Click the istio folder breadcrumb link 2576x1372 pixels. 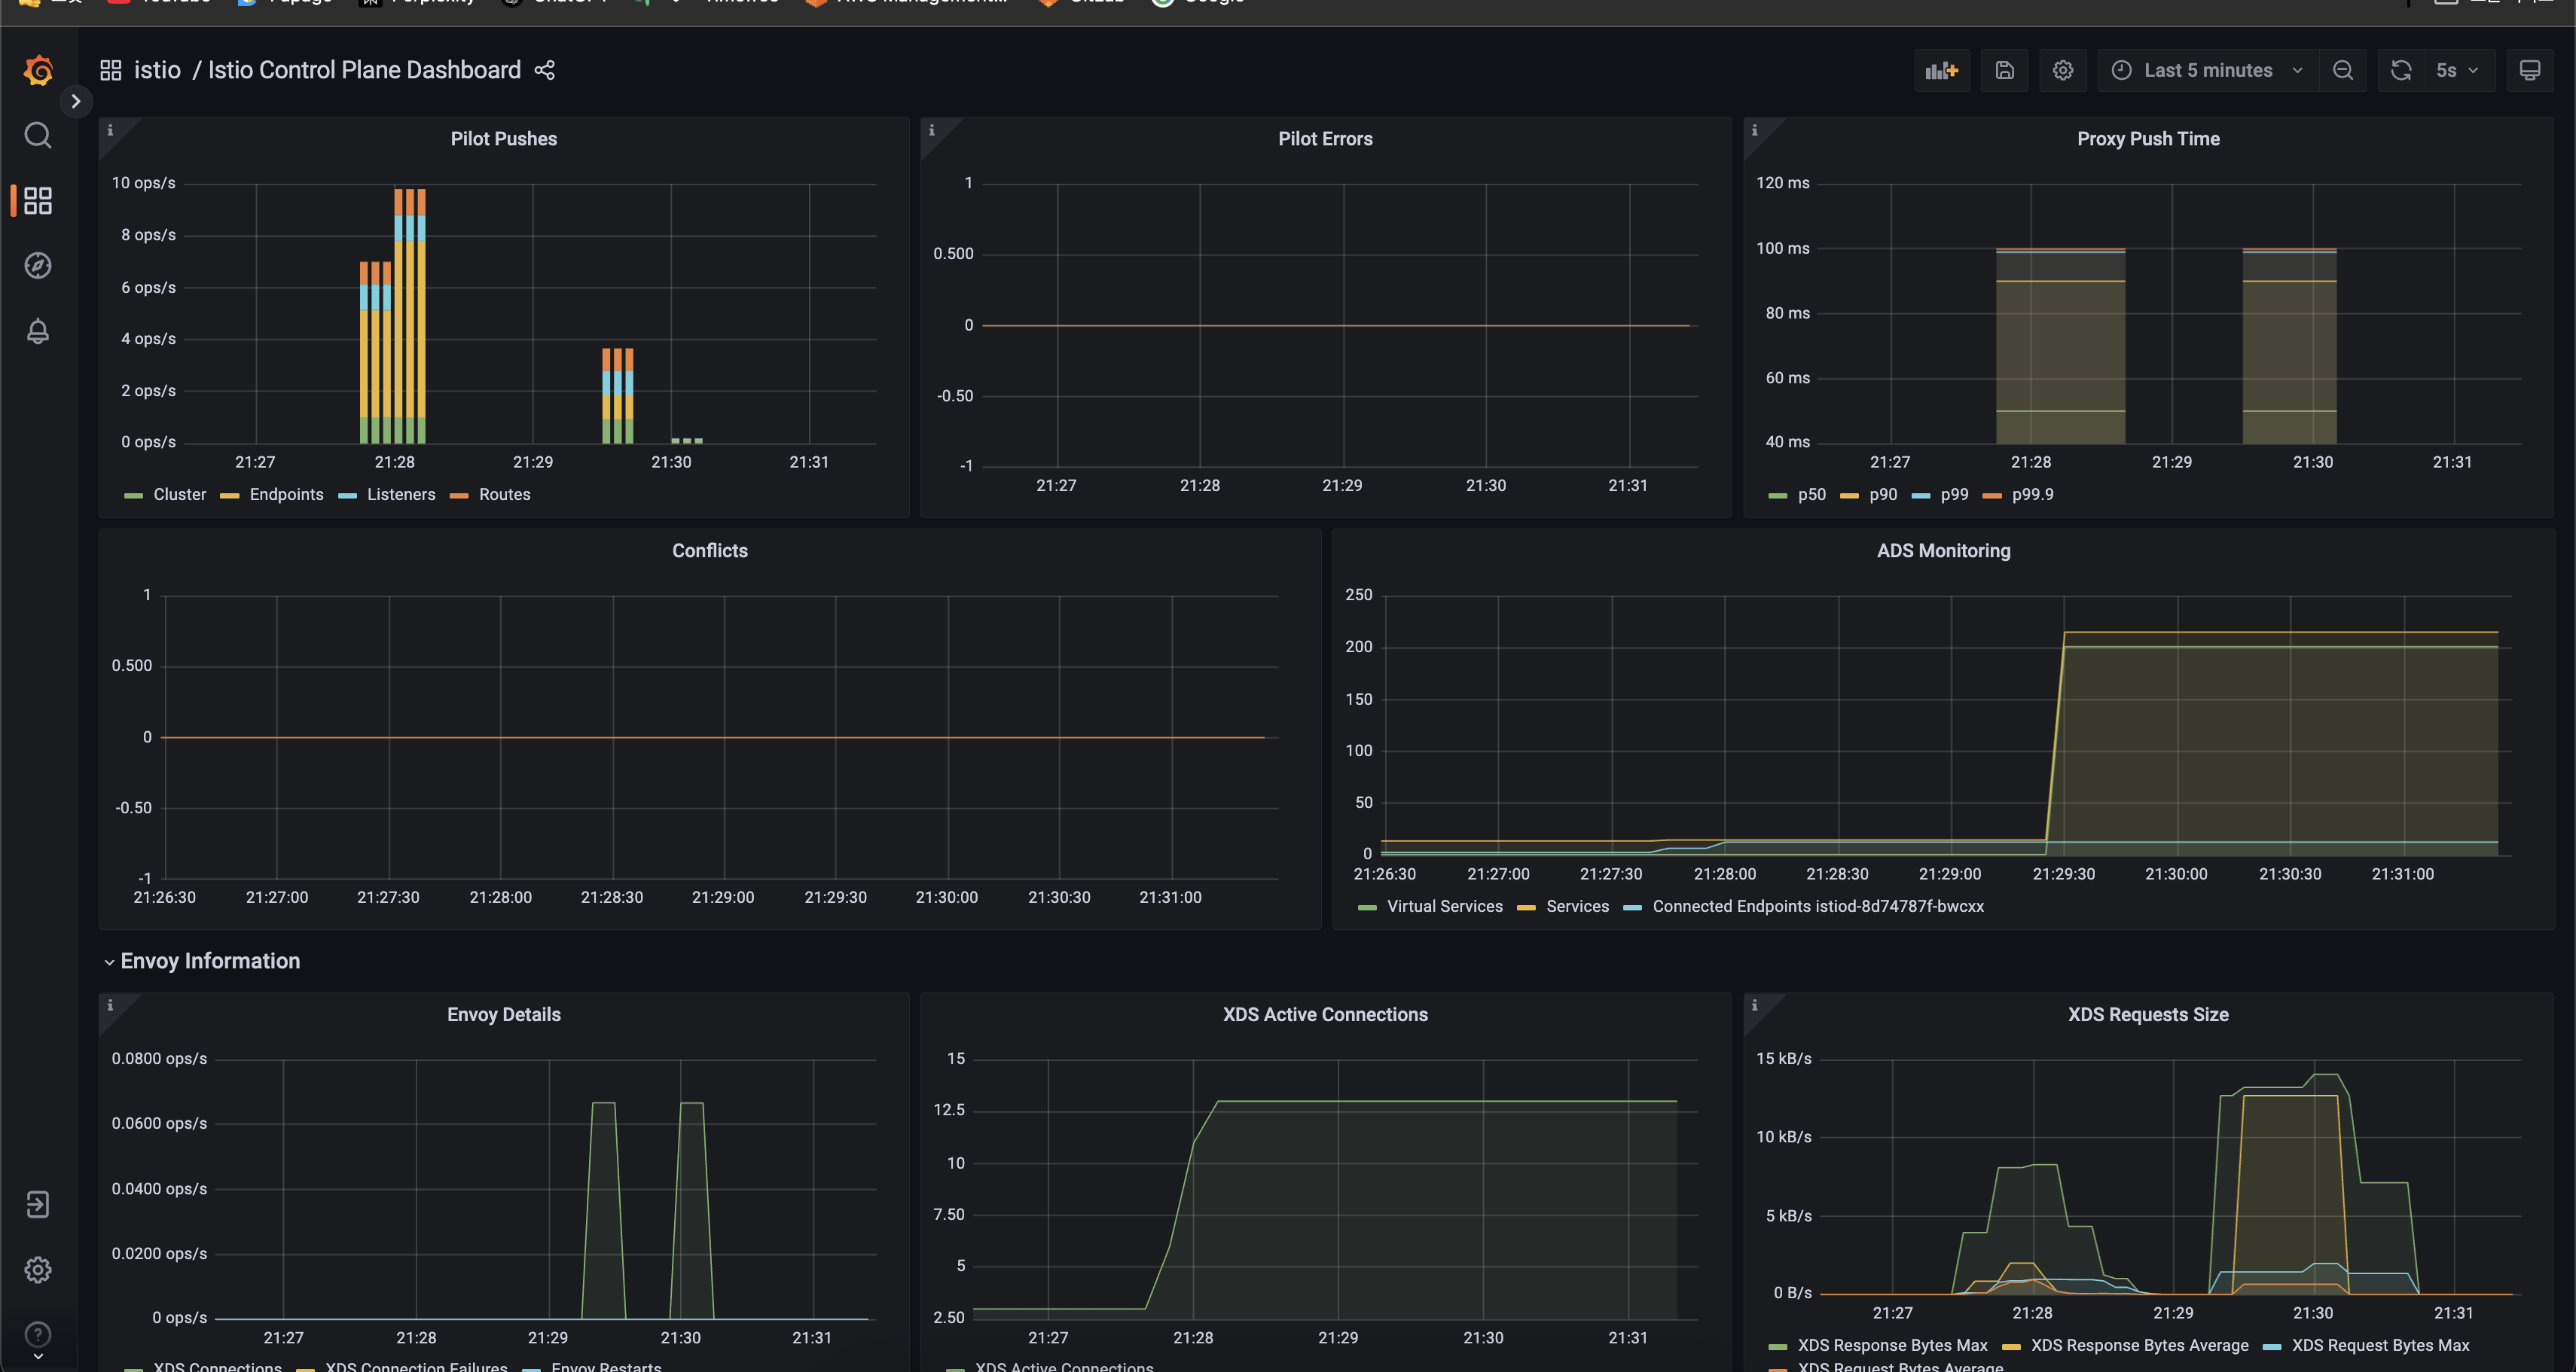(x=157, y=70)
